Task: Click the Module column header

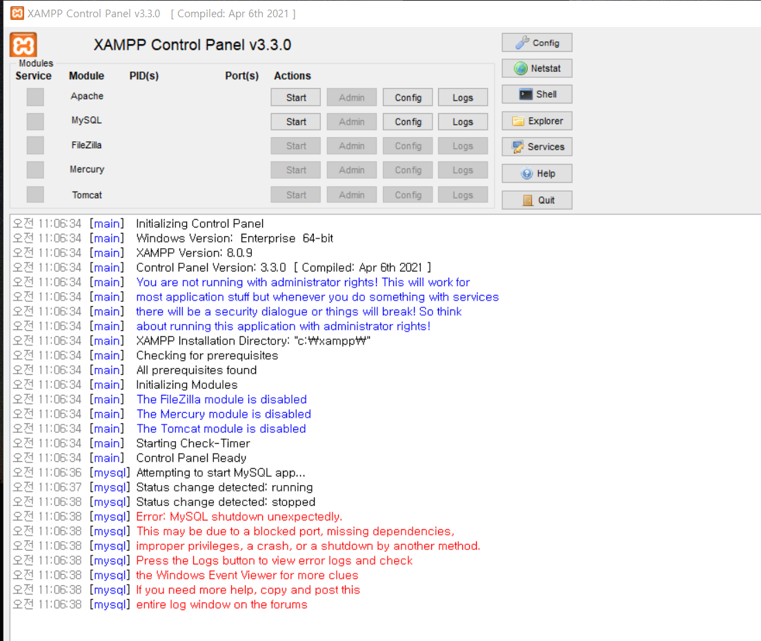Action: coord(86,76)
